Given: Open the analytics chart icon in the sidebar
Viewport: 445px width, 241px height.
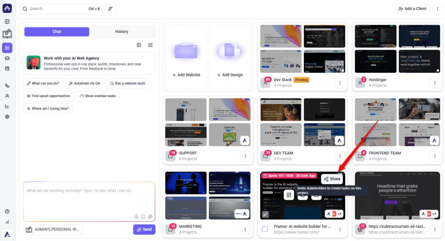Looking at the screenshot, I should [7, 106].
